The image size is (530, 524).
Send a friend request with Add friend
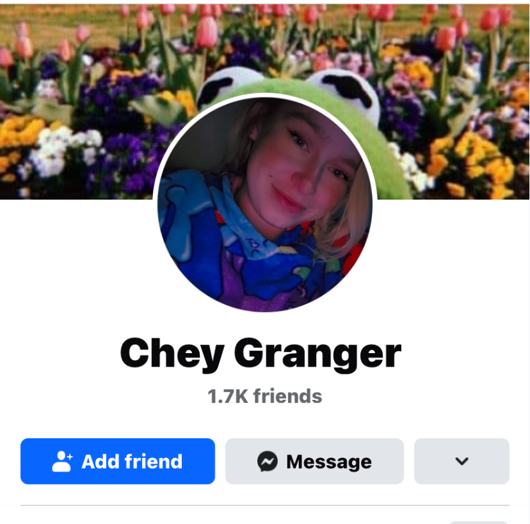118,461
